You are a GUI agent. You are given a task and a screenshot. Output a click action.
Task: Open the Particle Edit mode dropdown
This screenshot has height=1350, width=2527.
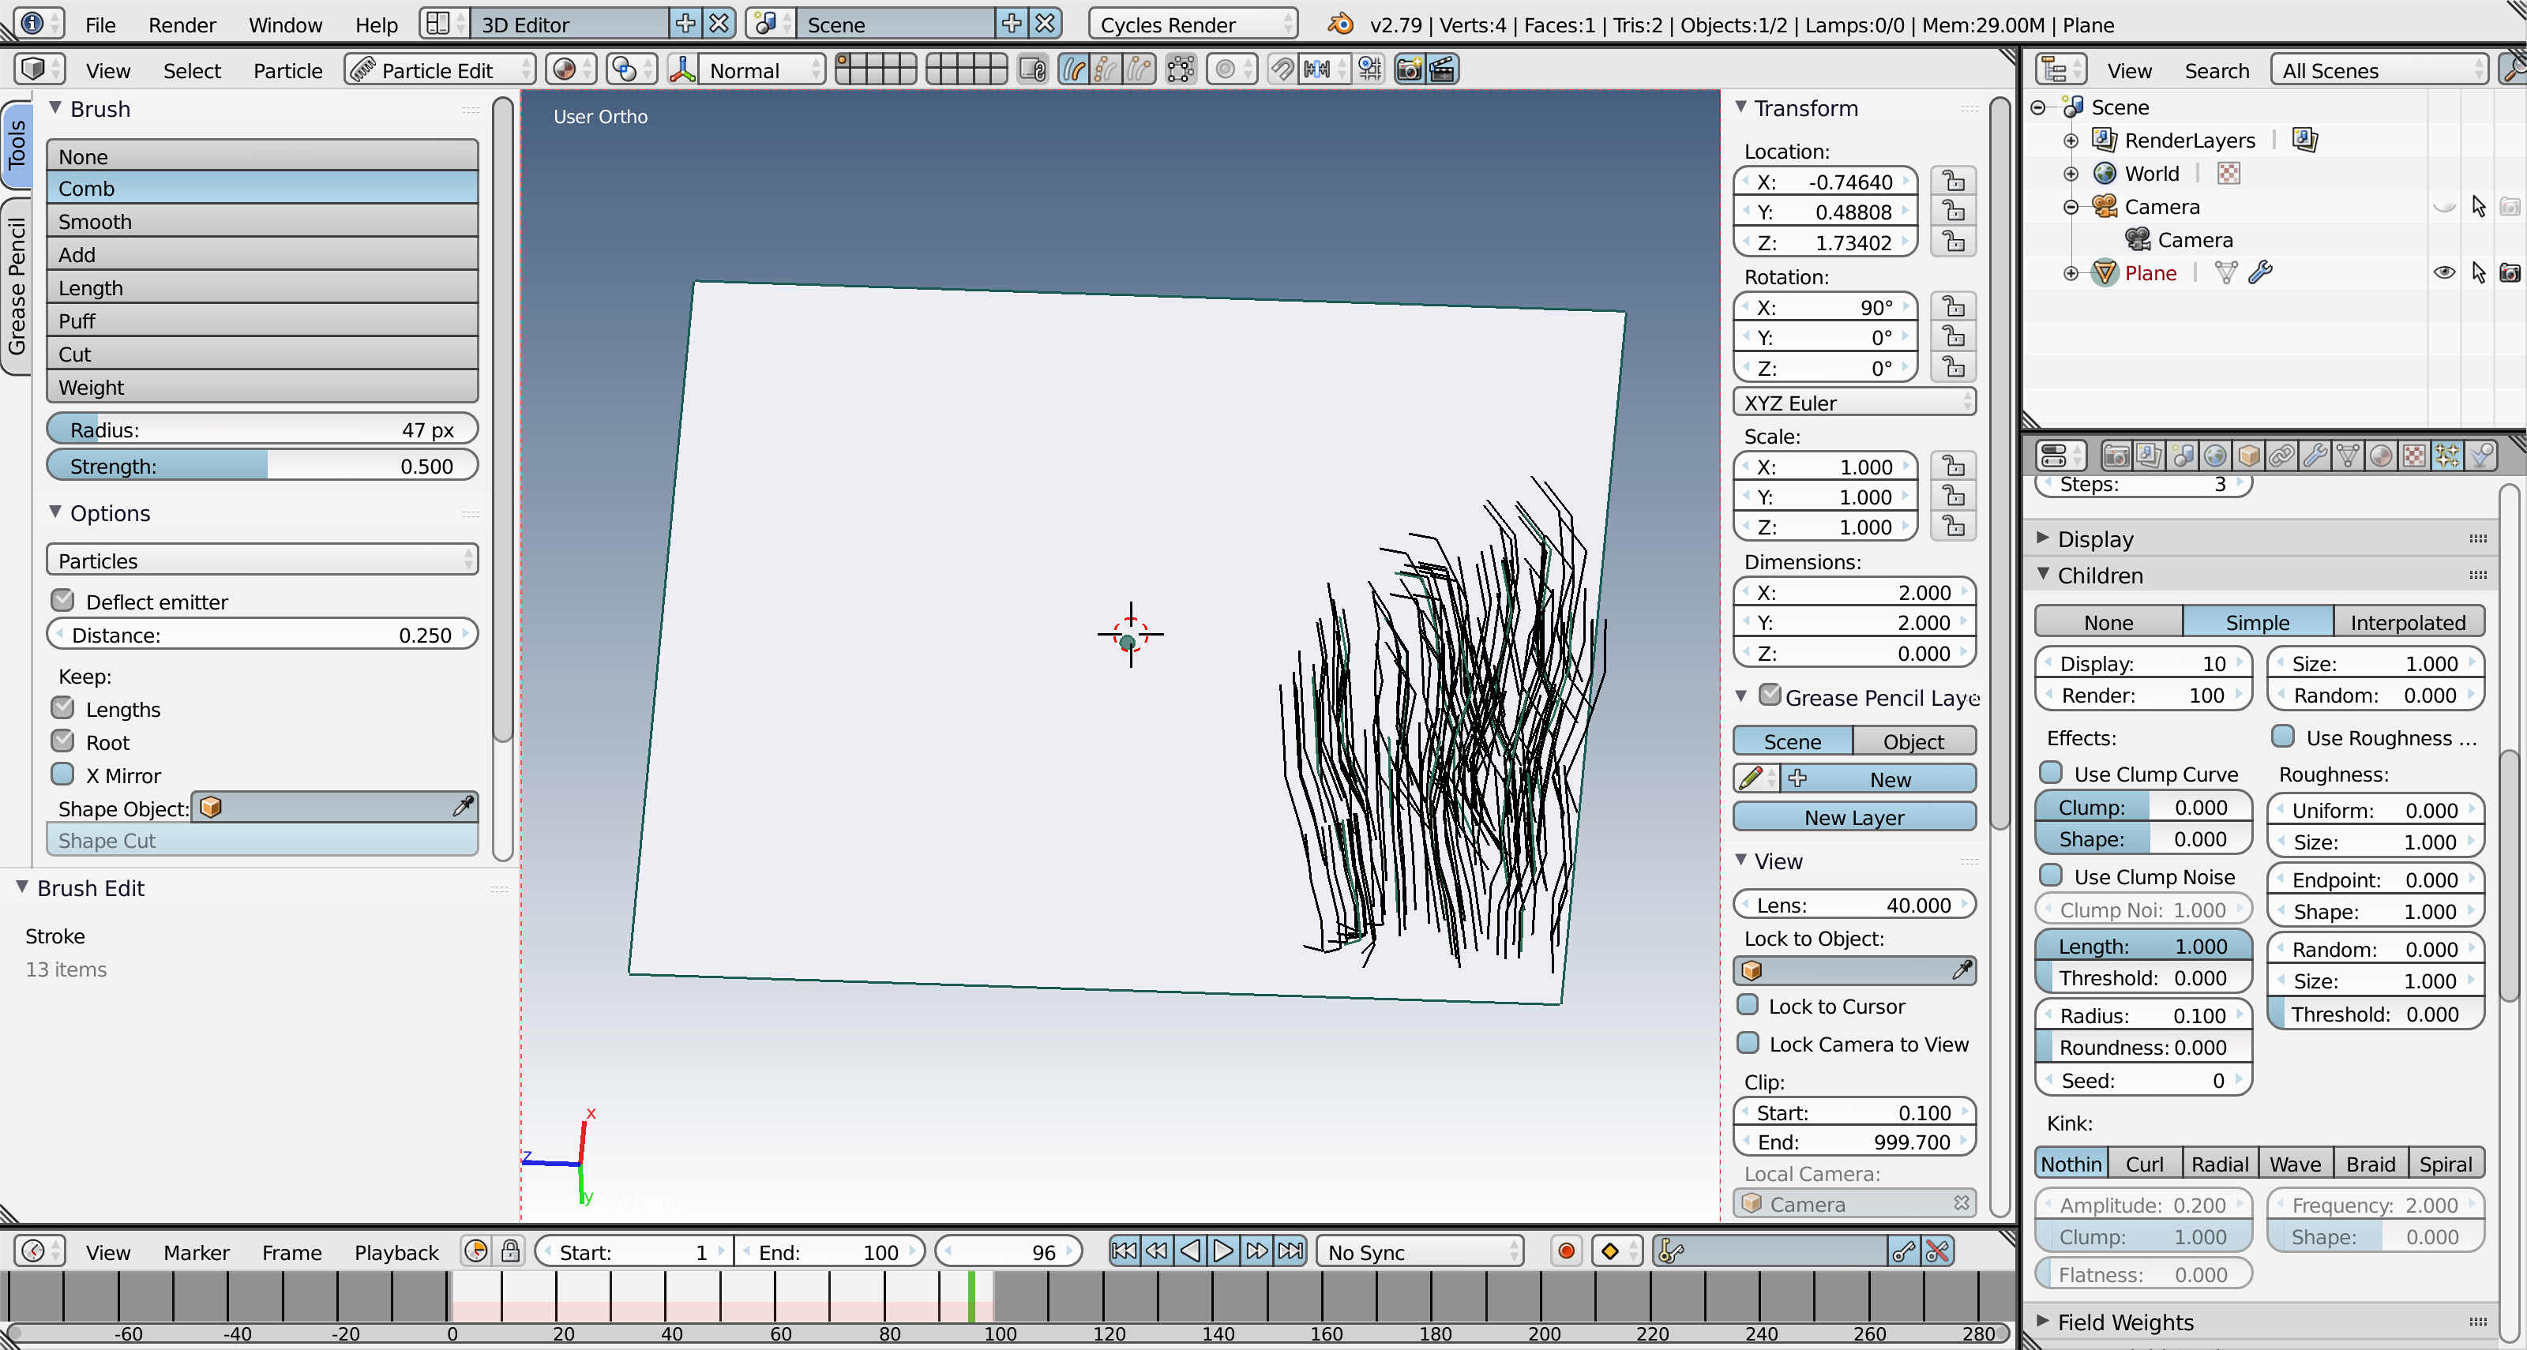[440, 69]
